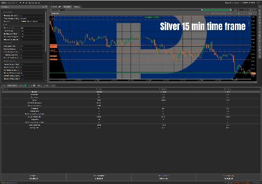This screenshot has width=262, height=184.
Task: Click the start handle of the green backtest range slider
Action: coord(202,10)
